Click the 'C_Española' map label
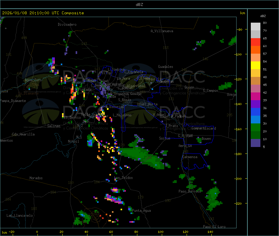The height and width of the screenshot is (236, 279). pyautogui.click(x=134, y=72)
